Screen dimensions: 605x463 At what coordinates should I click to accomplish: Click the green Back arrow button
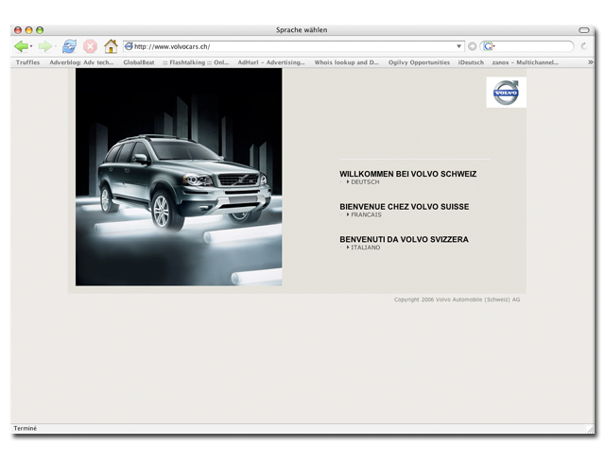coord(21,46)
